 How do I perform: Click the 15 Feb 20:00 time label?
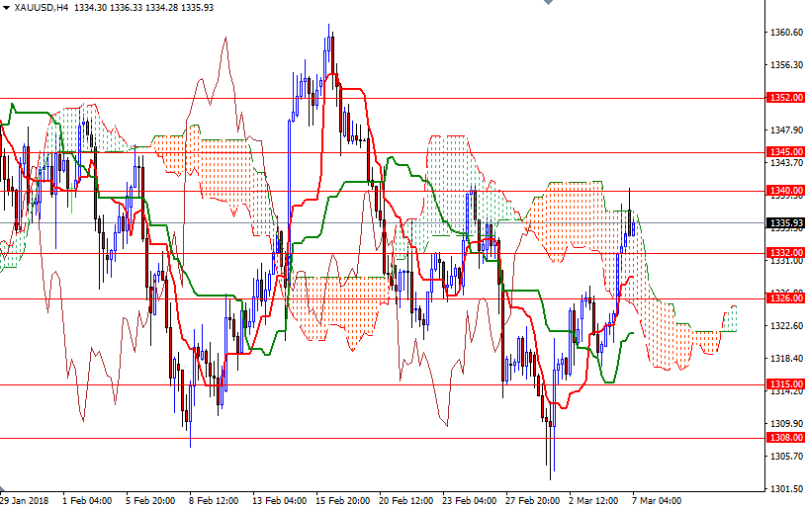(342, 500)
